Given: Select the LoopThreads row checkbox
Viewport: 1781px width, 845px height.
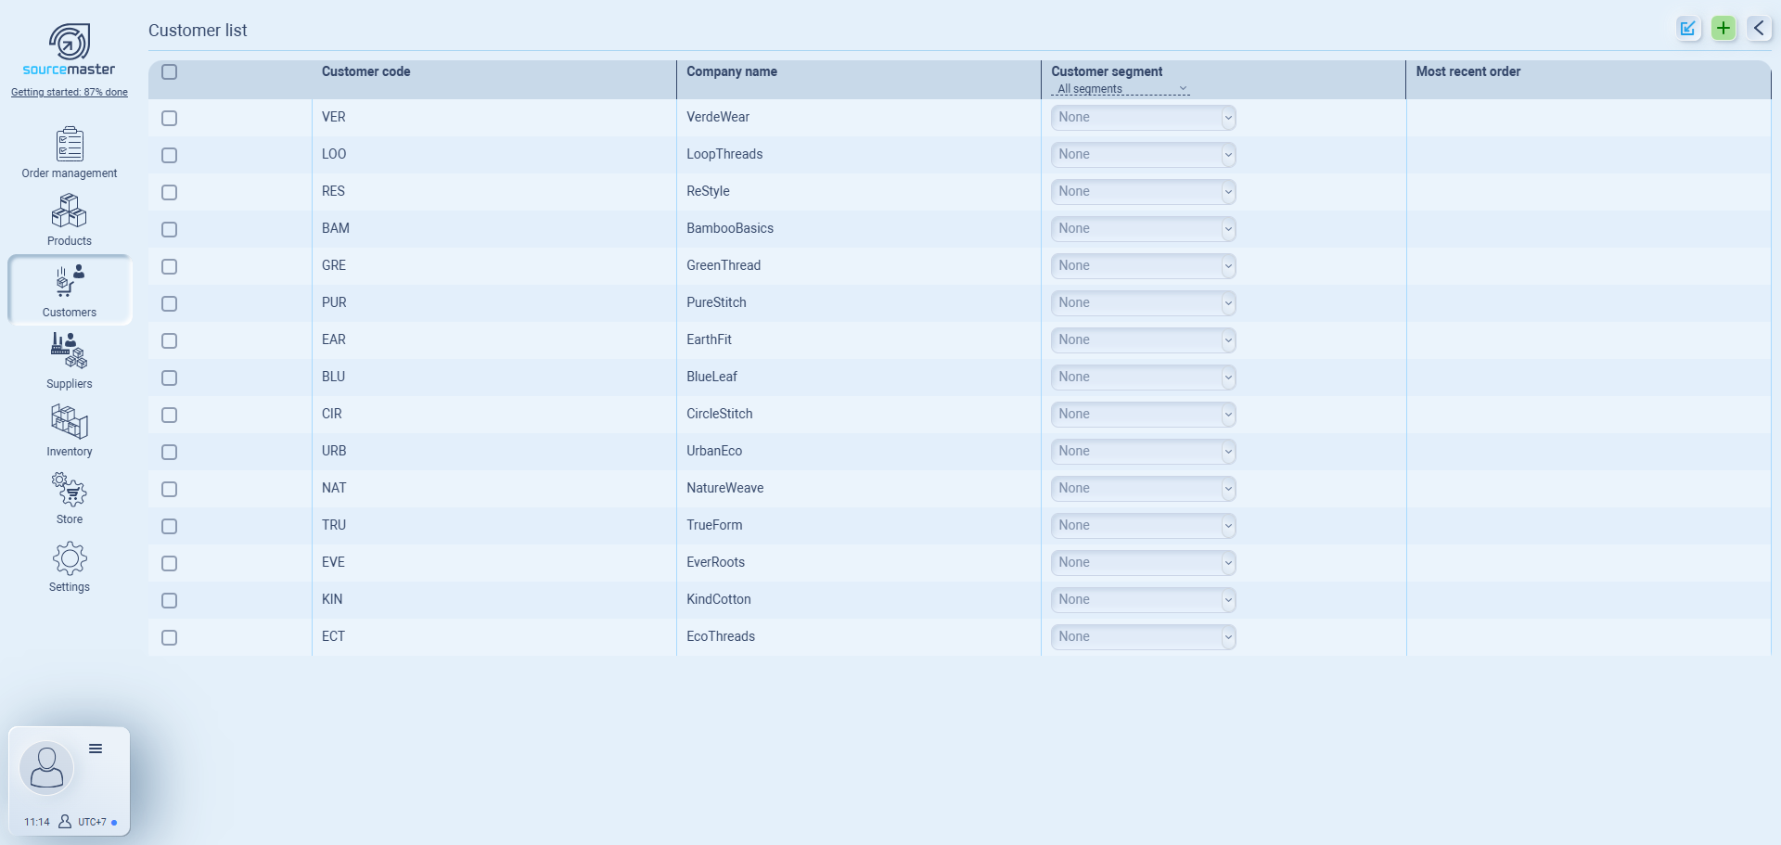Looking at the screenshot, I should click(x=169, y=155).
